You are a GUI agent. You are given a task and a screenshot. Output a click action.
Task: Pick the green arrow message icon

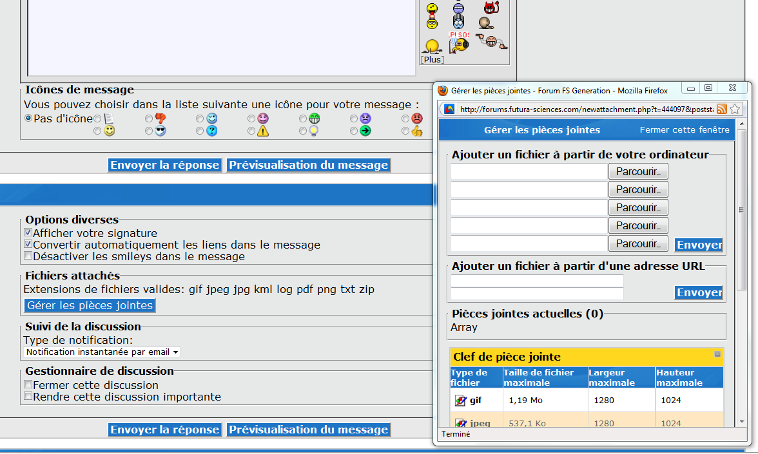[x=365, y=131]
